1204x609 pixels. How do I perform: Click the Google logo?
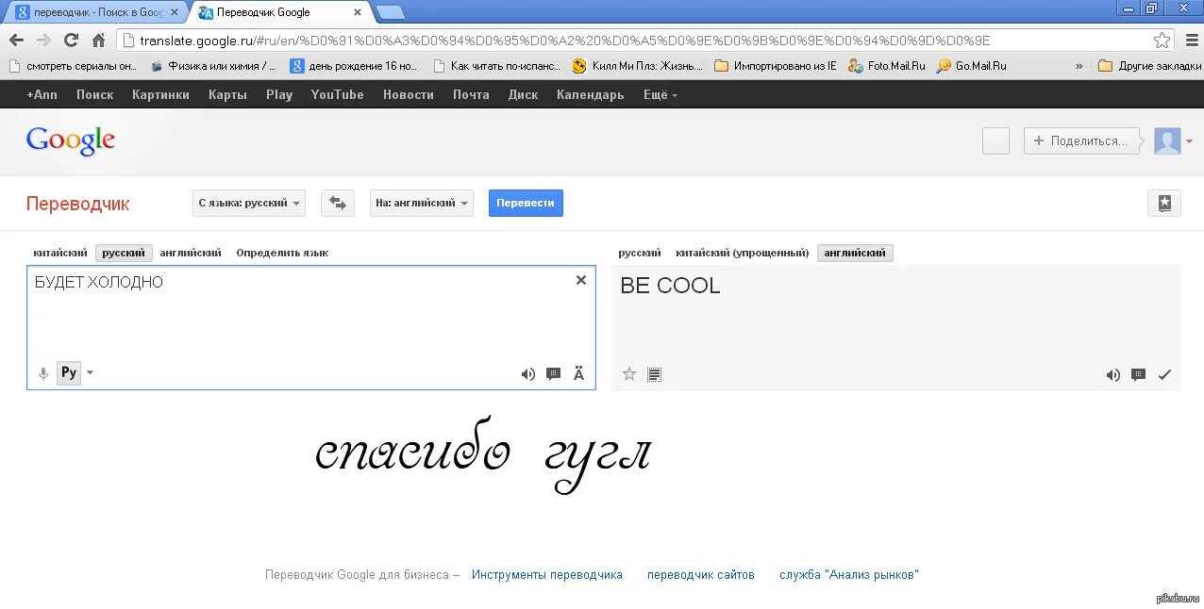[71, 141]
